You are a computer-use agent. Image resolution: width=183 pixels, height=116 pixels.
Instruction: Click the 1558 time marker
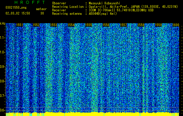[141, 25]
